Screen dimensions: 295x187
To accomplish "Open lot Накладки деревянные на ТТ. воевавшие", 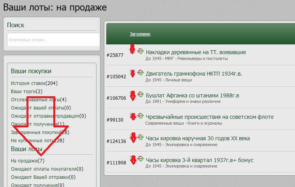I will click(x=196, y=52).
